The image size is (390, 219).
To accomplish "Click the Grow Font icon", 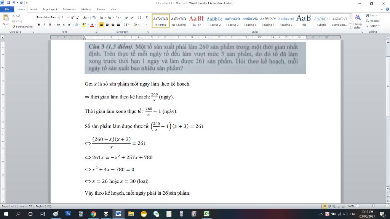I will tap(72, 17).
